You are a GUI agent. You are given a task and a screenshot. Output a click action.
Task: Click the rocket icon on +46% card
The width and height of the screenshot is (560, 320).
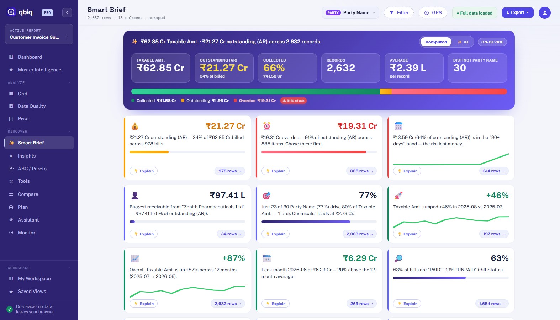click(x=398, y=196)
